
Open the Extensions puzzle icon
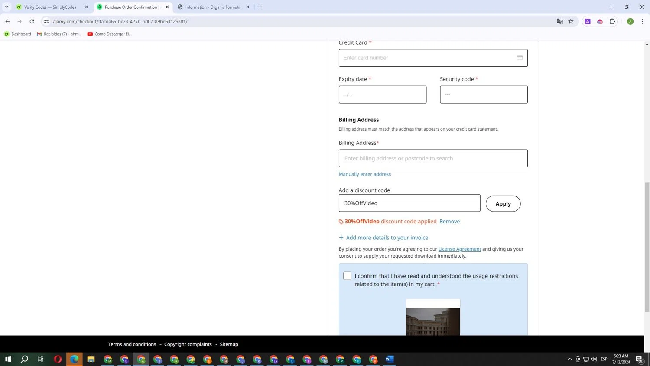612,21
